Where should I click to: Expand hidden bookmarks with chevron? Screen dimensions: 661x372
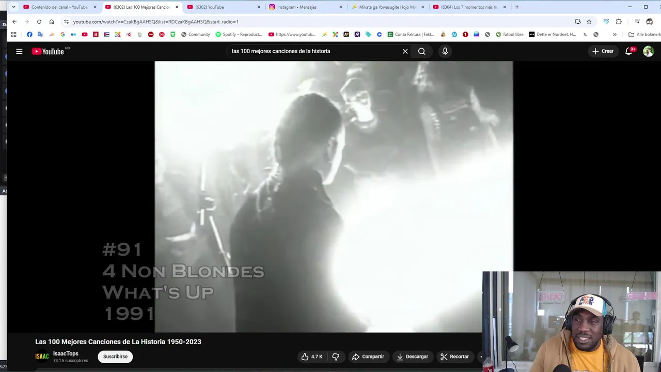615,35
